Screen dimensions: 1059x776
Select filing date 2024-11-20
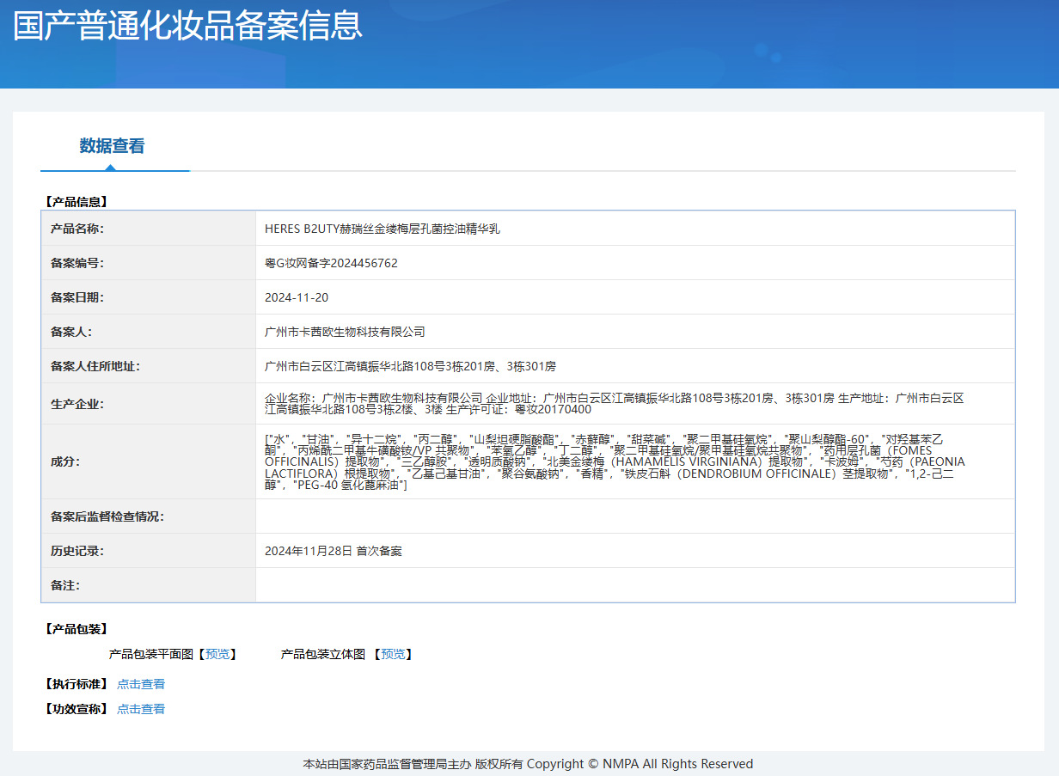tap(297, 297)
